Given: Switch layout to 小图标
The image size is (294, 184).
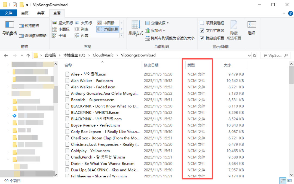Looking at the screenshot, I should point(61,29).
